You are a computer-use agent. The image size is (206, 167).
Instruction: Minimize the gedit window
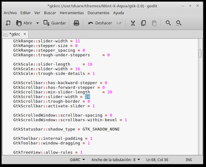coord(183,6)
